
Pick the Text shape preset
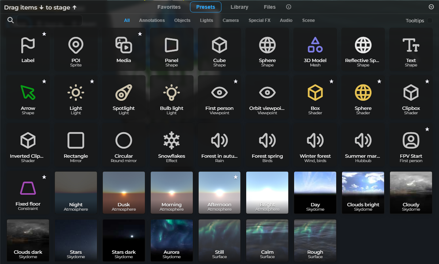(x=411, y=49)
